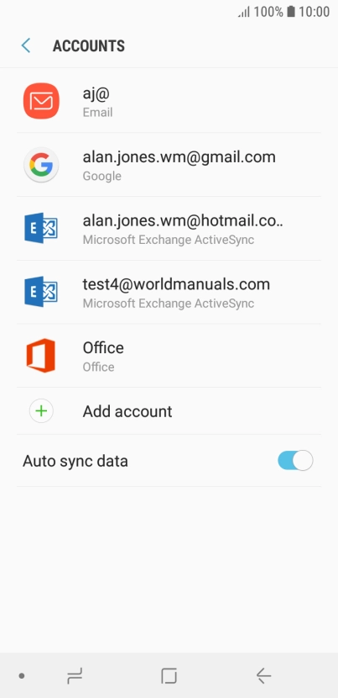Open test4@worldmanuals.com account entry
Screen dimensions: 338x698
click(169, 292)
